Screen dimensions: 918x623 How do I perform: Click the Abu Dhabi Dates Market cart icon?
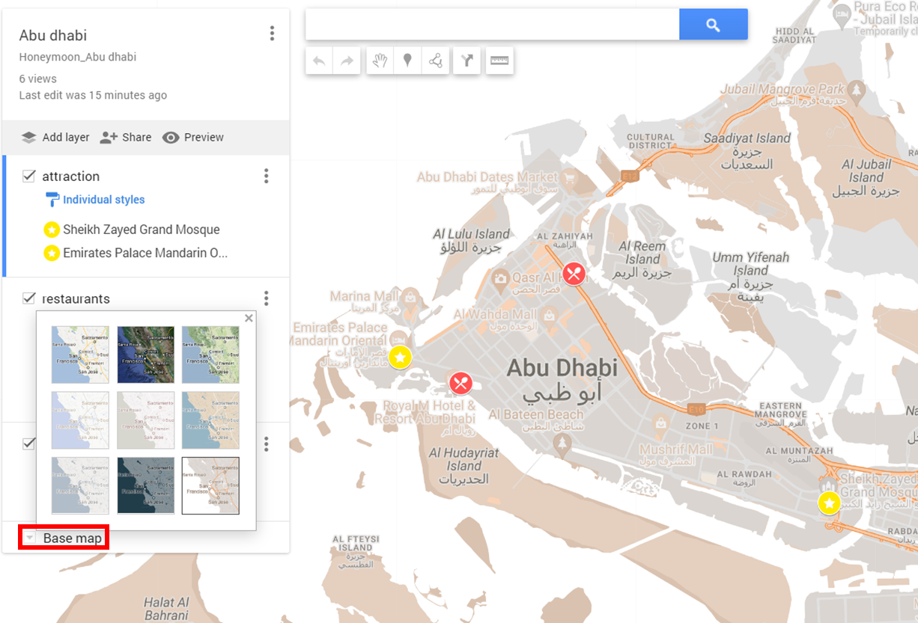571,178
